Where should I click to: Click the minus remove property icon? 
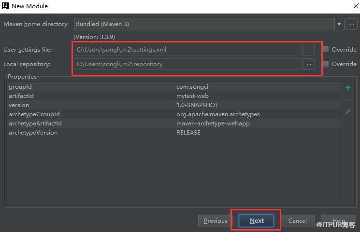[348, 100]
